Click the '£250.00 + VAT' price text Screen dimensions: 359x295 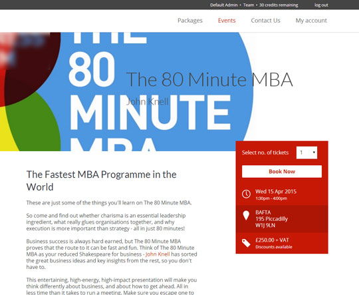coord(272,240)
